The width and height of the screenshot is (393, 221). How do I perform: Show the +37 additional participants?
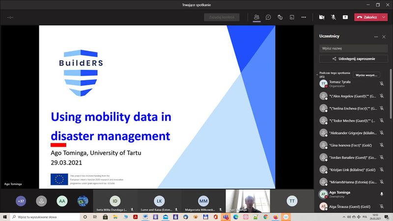point(21,201)
